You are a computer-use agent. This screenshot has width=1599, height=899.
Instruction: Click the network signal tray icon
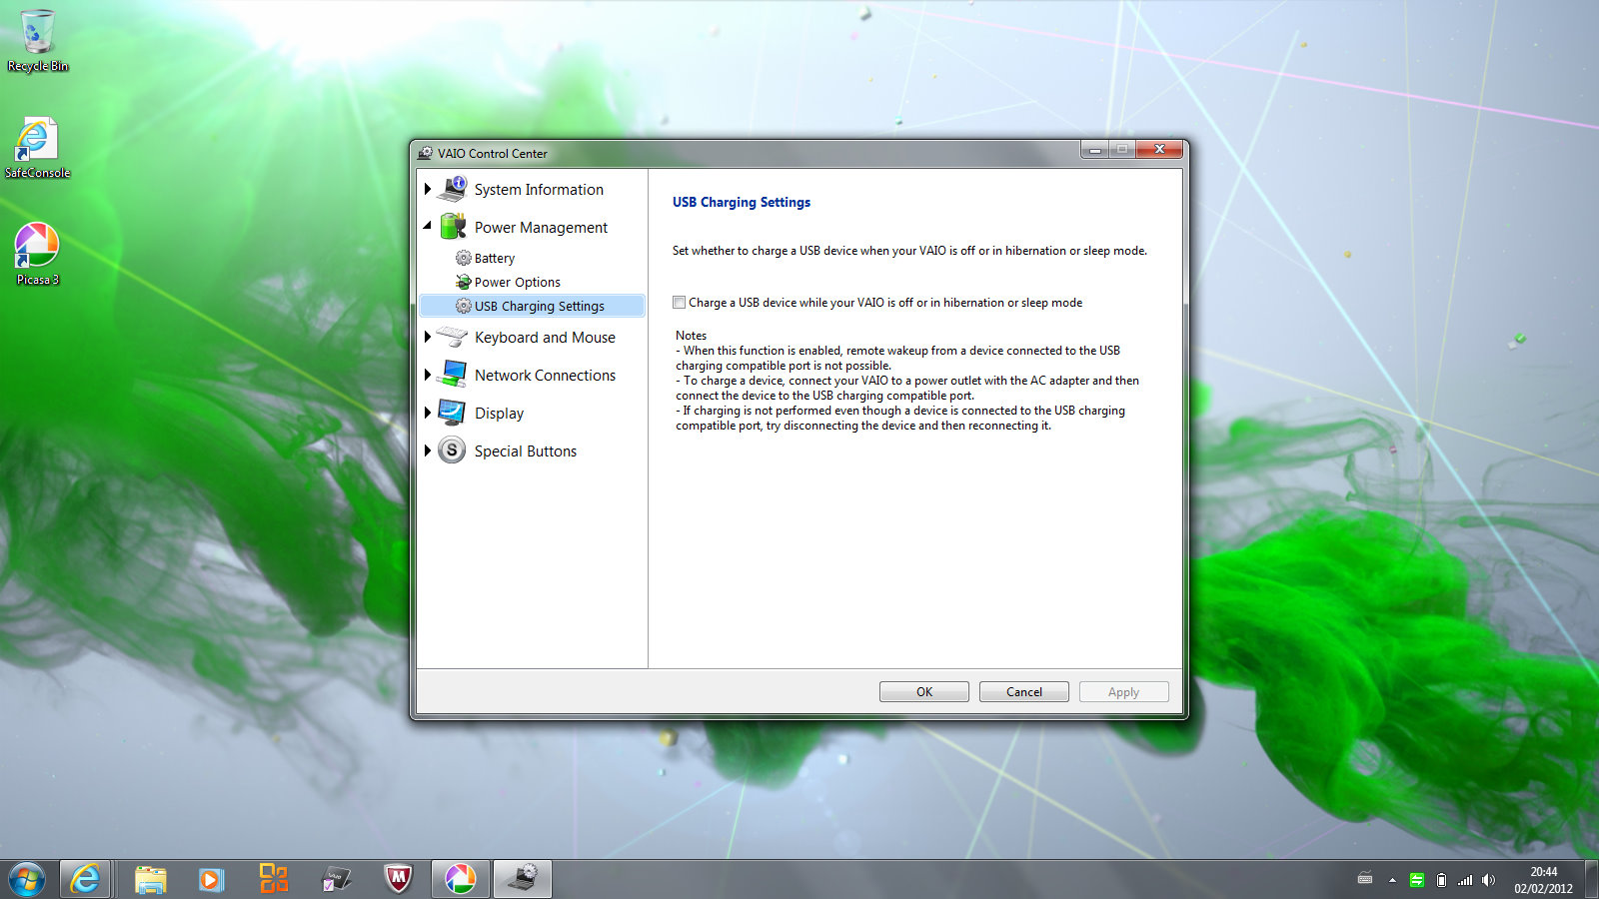tap(1465, 880)
